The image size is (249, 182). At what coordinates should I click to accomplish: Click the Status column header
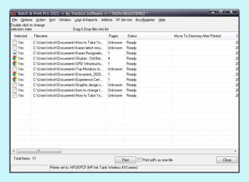click(148, 36)
